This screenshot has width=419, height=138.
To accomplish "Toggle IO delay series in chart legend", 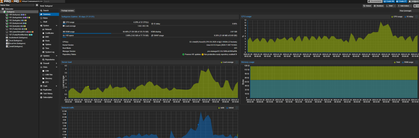I will 409,17.
